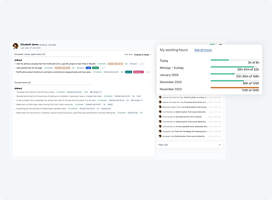Open closed task 'Translate texts Terms of use & Privacy policy'

[35, 92]
